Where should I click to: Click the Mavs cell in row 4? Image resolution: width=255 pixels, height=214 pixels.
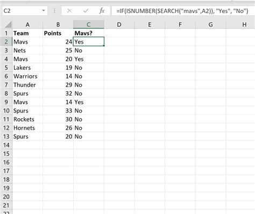pyautogui.click(x=27, y=59)
